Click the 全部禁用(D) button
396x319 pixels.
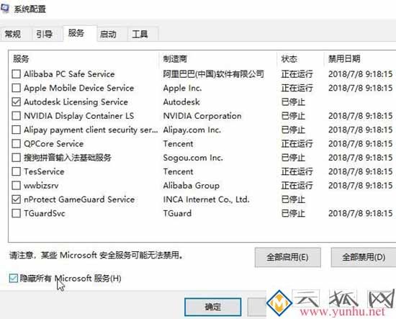[364, 257]
